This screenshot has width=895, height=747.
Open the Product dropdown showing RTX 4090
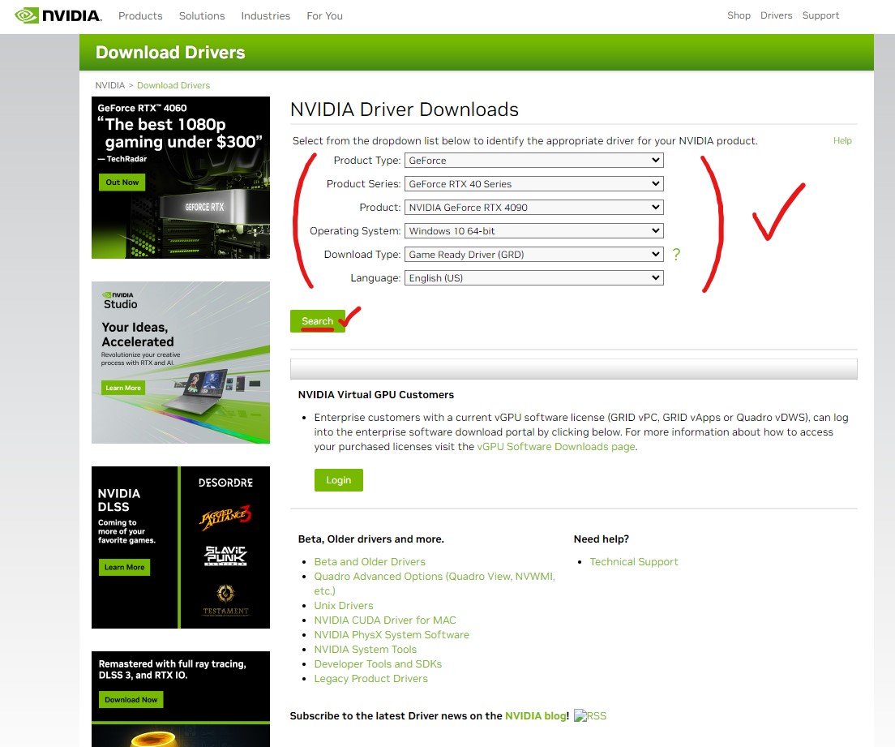(533, 208)
